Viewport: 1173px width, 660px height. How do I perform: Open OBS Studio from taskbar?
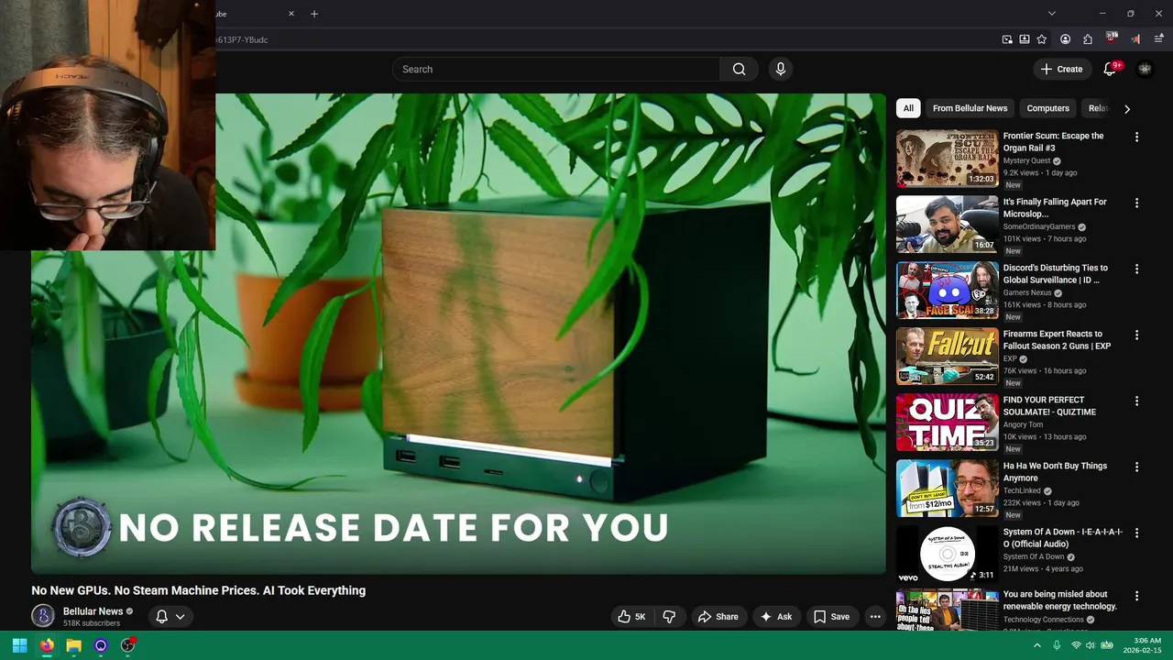coord(127,645)
